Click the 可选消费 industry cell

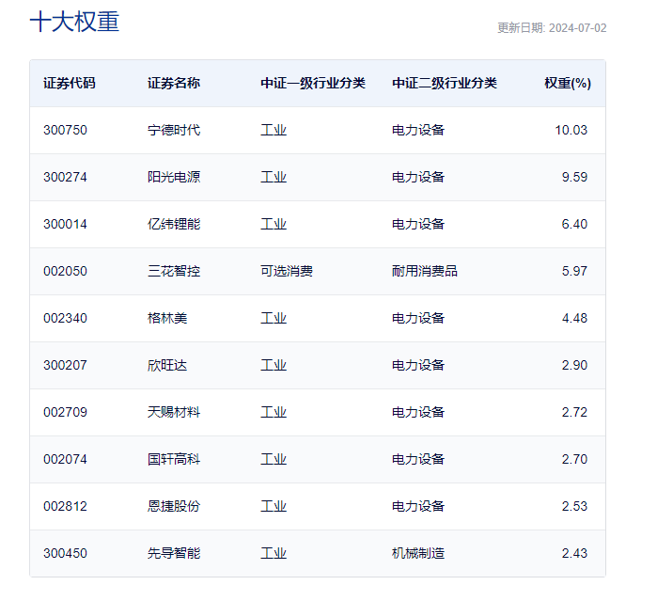287,271
